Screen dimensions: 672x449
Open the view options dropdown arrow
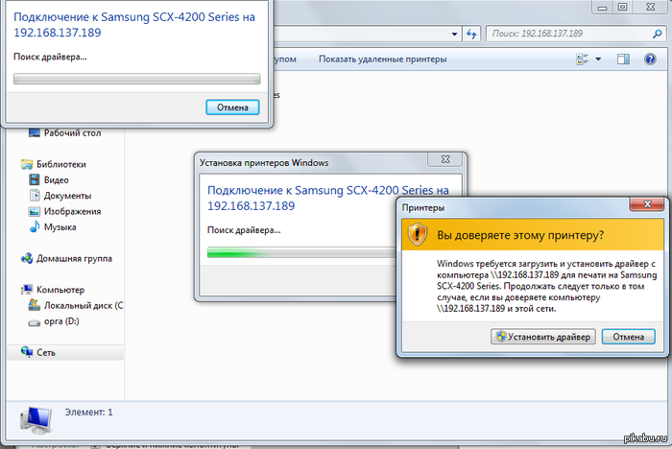point(598,59)
